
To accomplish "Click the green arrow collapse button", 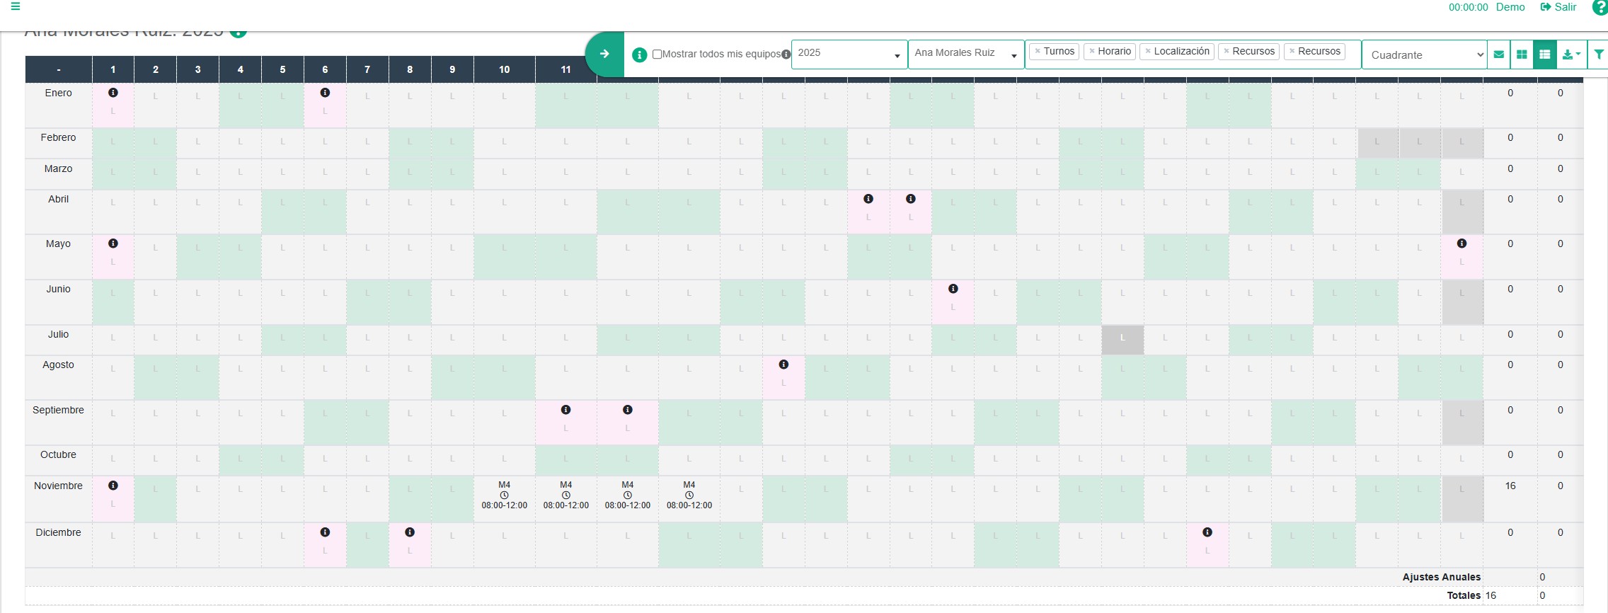I will point(604,54).
